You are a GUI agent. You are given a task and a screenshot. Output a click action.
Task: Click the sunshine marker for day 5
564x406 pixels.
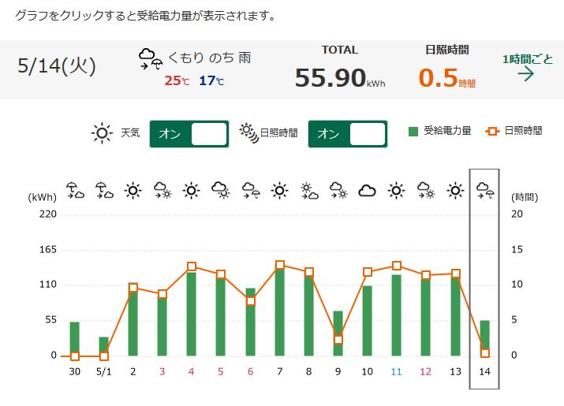tap(221, 274)
